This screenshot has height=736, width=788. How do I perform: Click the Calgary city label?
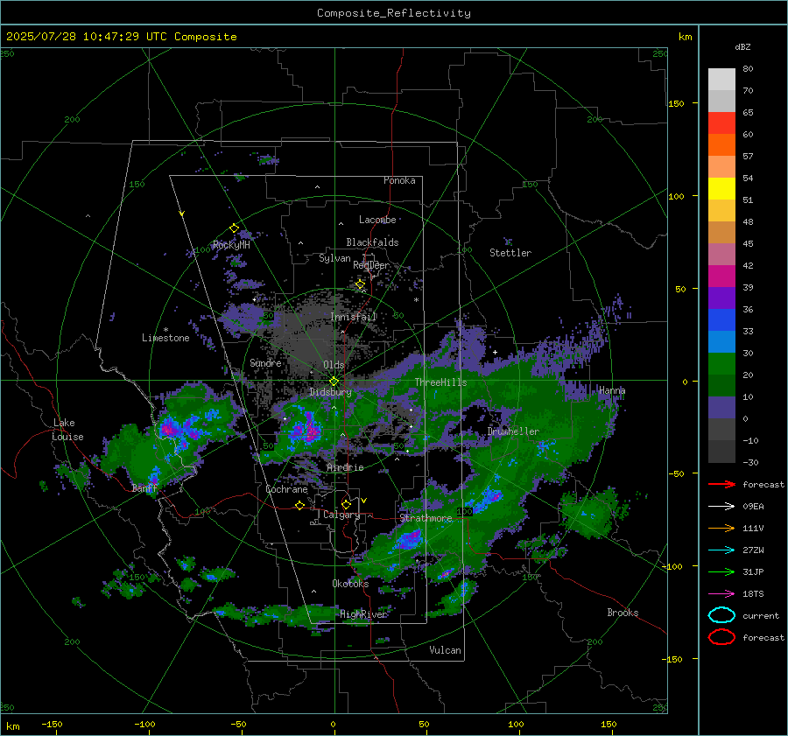pos(341,515)
